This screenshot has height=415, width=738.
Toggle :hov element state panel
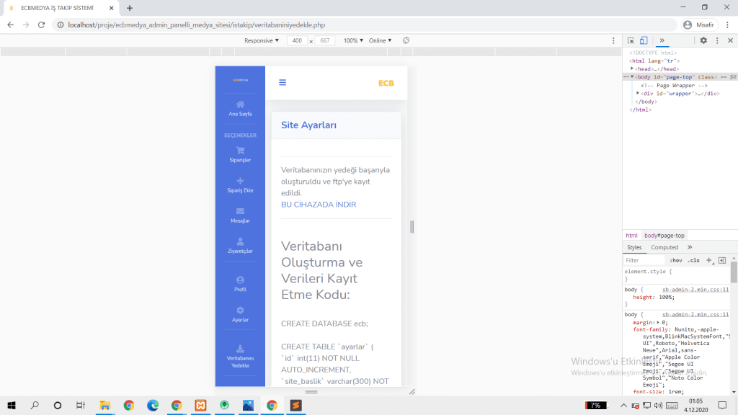pyautogui.click(x=676, y=260)
